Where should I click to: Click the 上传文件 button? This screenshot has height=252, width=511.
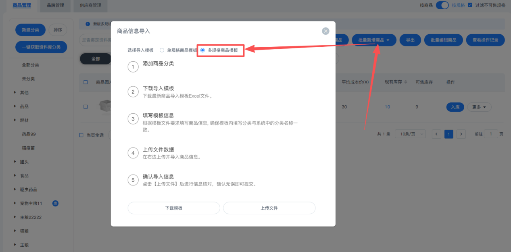(x=269, y=208)
